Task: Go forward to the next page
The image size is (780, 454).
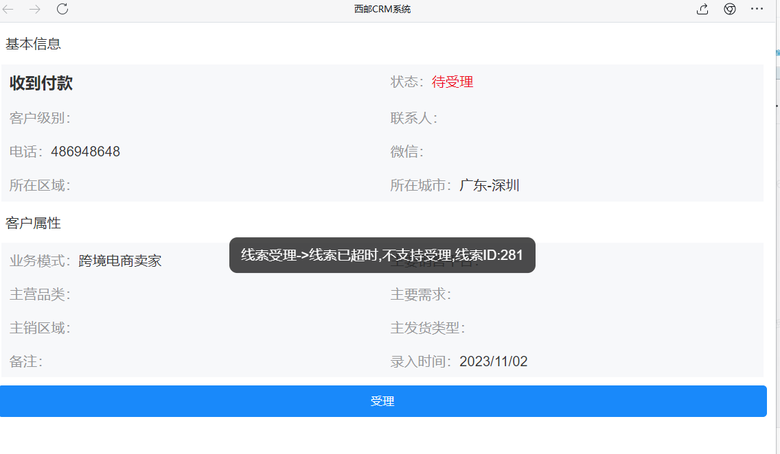Action: [35, 9]
